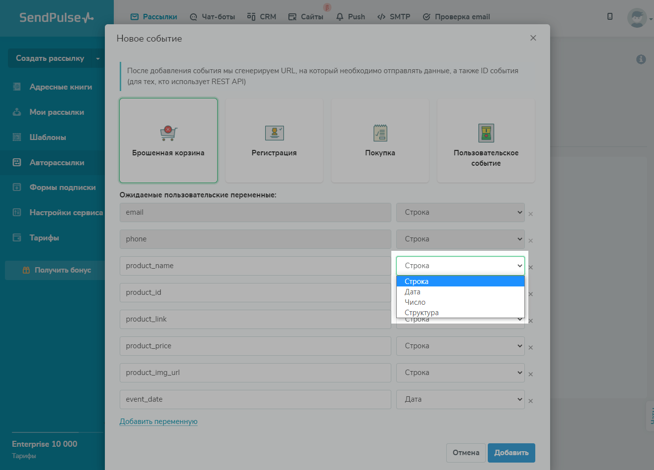654x470 pixels.
Task: Choose the Регистрация event icon
Action: point(274,133)
